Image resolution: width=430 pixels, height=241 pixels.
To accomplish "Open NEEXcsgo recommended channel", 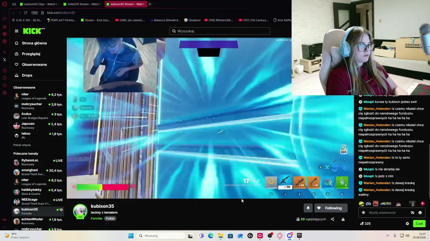I will [x=38, y=202].
